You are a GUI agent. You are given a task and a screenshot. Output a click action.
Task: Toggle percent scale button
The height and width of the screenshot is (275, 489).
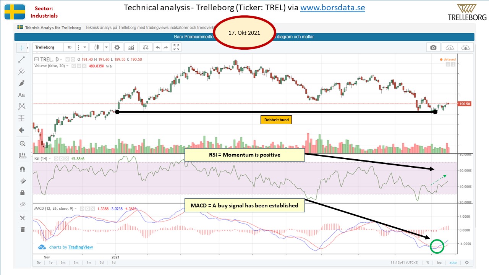[x=427, y=263]
